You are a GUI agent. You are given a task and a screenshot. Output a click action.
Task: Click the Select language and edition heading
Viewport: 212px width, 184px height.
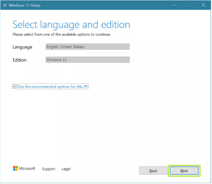point(71,25)
